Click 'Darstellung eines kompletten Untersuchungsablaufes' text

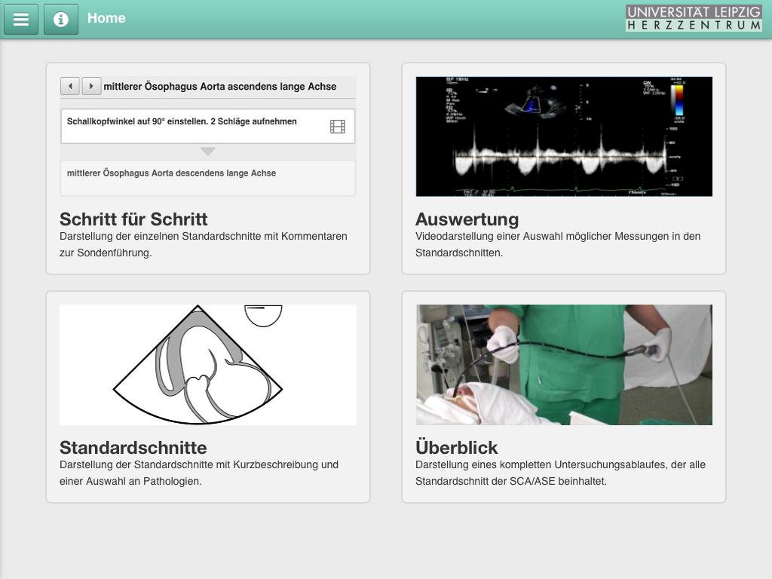(x=560, y=473)
